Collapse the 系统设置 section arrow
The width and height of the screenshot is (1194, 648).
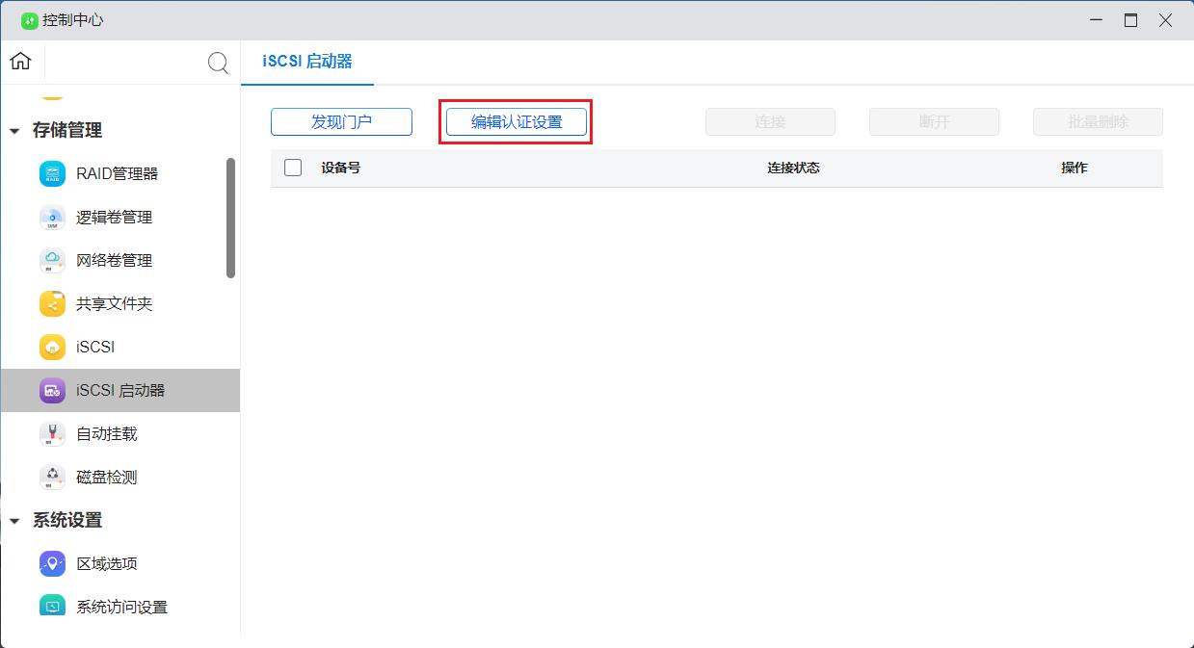[x=14, y=521]
